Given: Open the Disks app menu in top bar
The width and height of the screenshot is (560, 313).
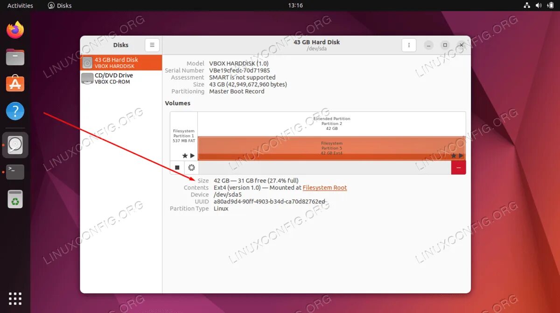Looking at the screenshot, I should [x=60, y=6].
